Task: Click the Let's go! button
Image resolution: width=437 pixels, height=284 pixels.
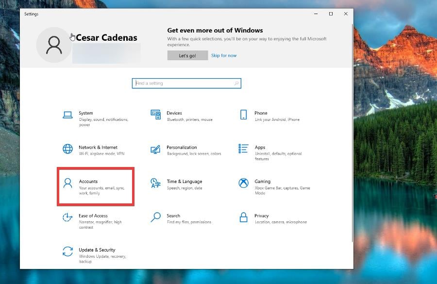Action: 187,55
